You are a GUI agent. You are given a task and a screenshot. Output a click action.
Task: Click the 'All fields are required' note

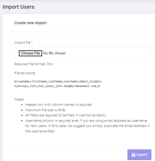[x=66, y=115]
